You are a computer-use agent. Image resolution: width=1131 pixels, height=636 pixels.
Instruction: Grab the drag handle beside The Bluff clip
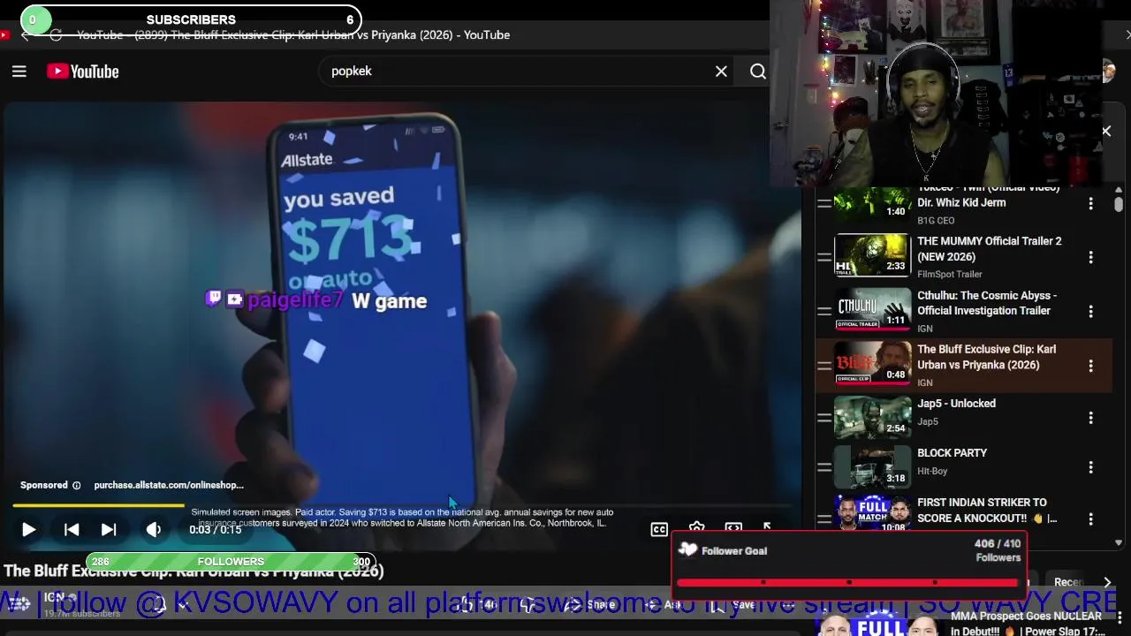click(824, 365)
